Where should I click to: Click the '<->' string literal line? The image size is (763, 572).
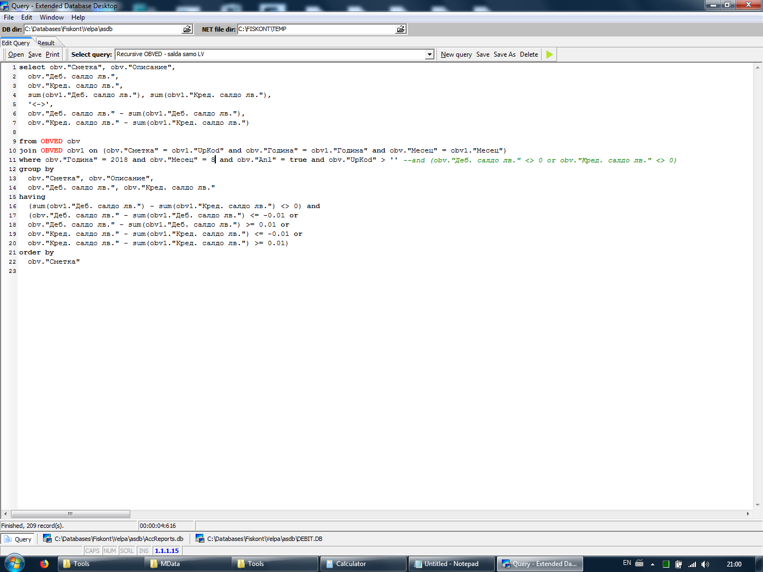(x=41, y=104)
